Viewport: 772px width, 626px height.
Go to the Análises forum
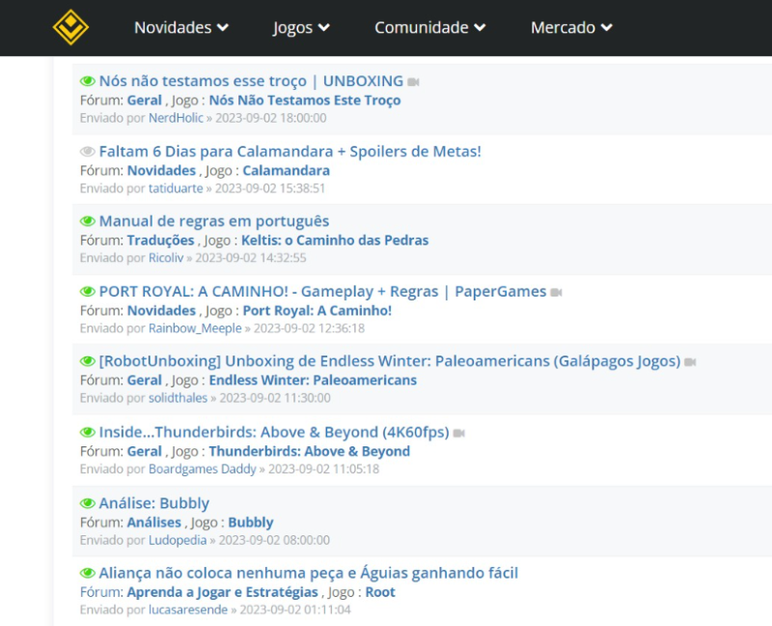[154, 523]
